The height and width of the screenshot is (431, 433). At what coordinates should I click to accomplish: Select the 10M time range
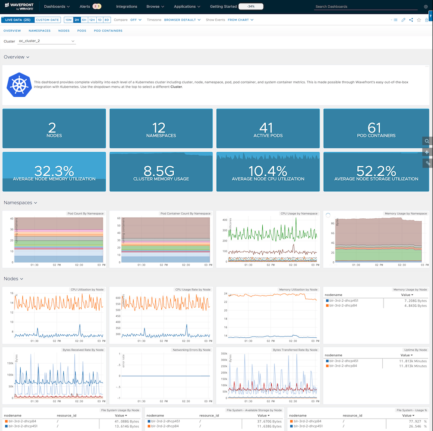(68, 20)
